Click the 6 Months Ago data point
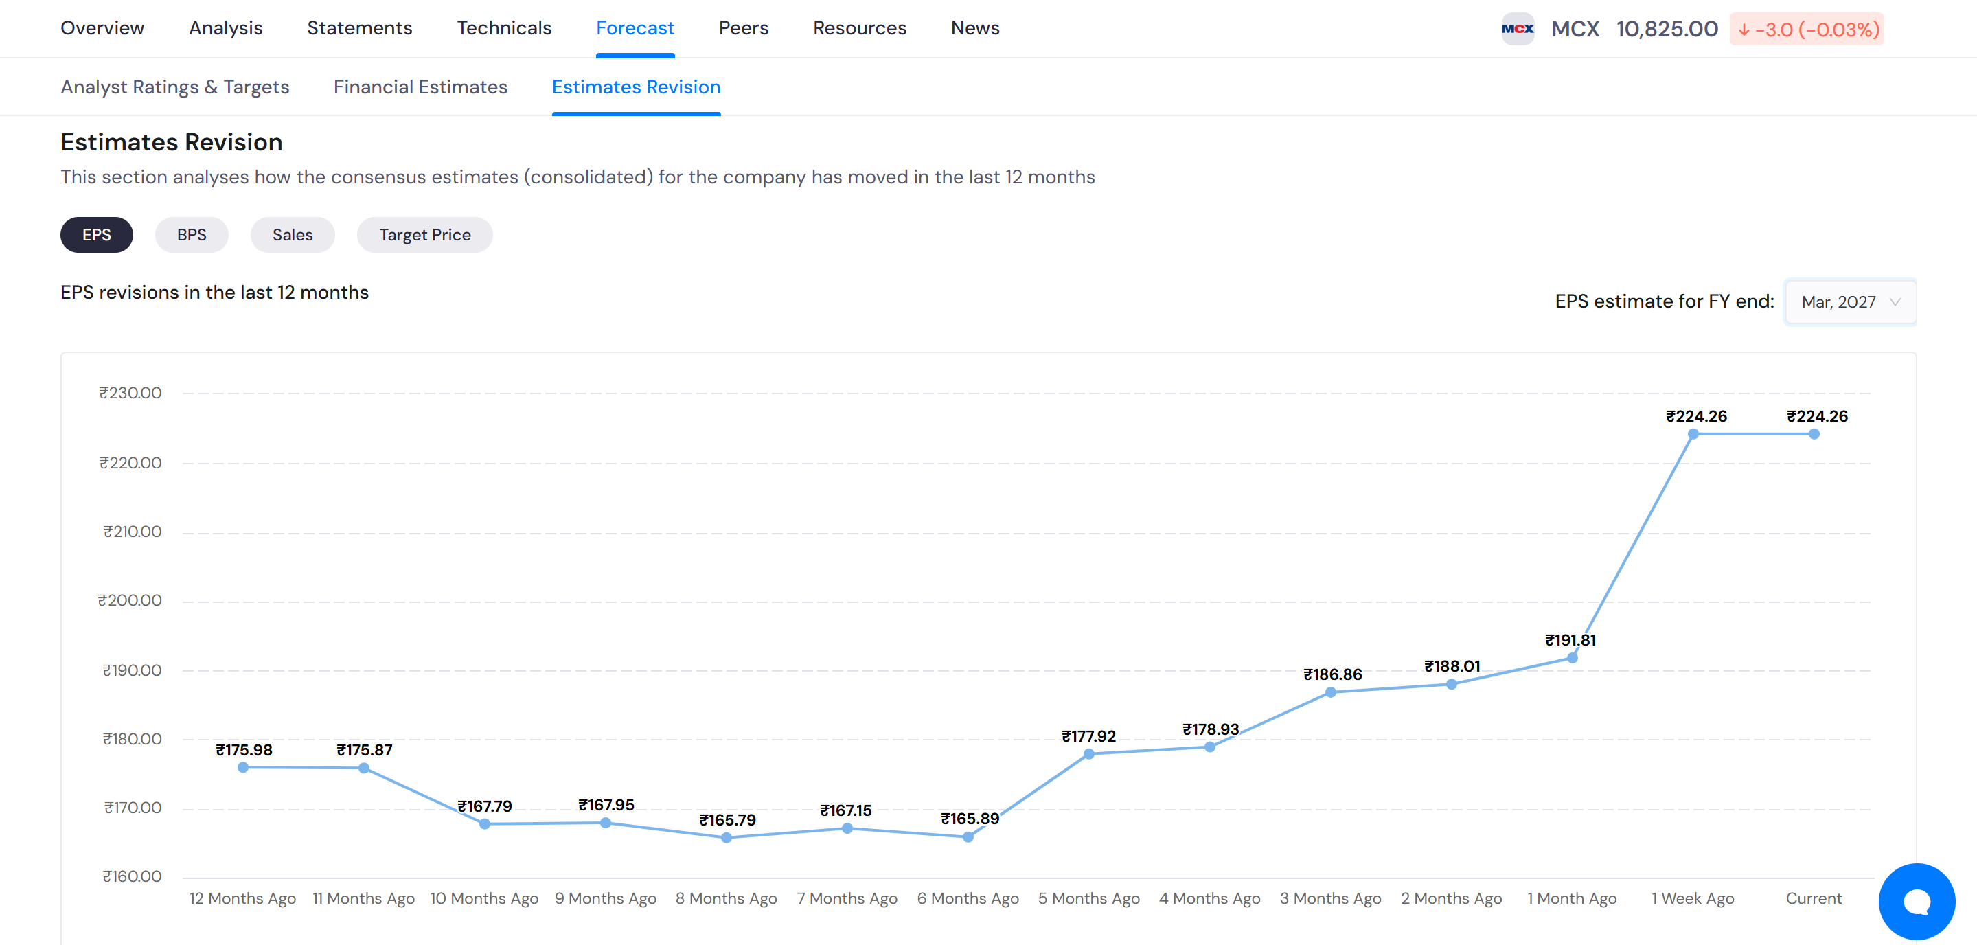 [x=968, y=836]
